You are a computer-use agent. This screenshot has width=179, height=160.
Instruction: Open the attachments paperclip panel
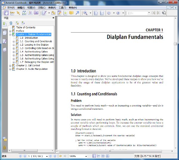(4, 147)
